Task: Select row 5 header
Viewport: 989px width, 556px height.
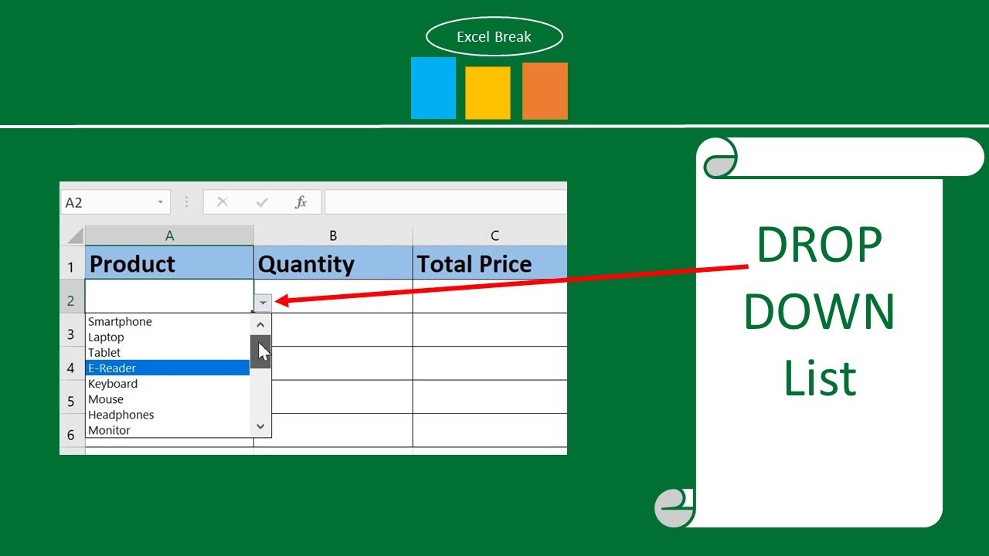Action: (72, 398)
